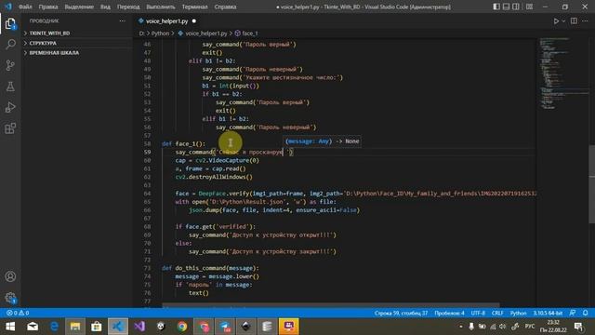This screenshot has width=595, height=335.
Task: Open the Testing flask view
Action: (x=10, y=87)
